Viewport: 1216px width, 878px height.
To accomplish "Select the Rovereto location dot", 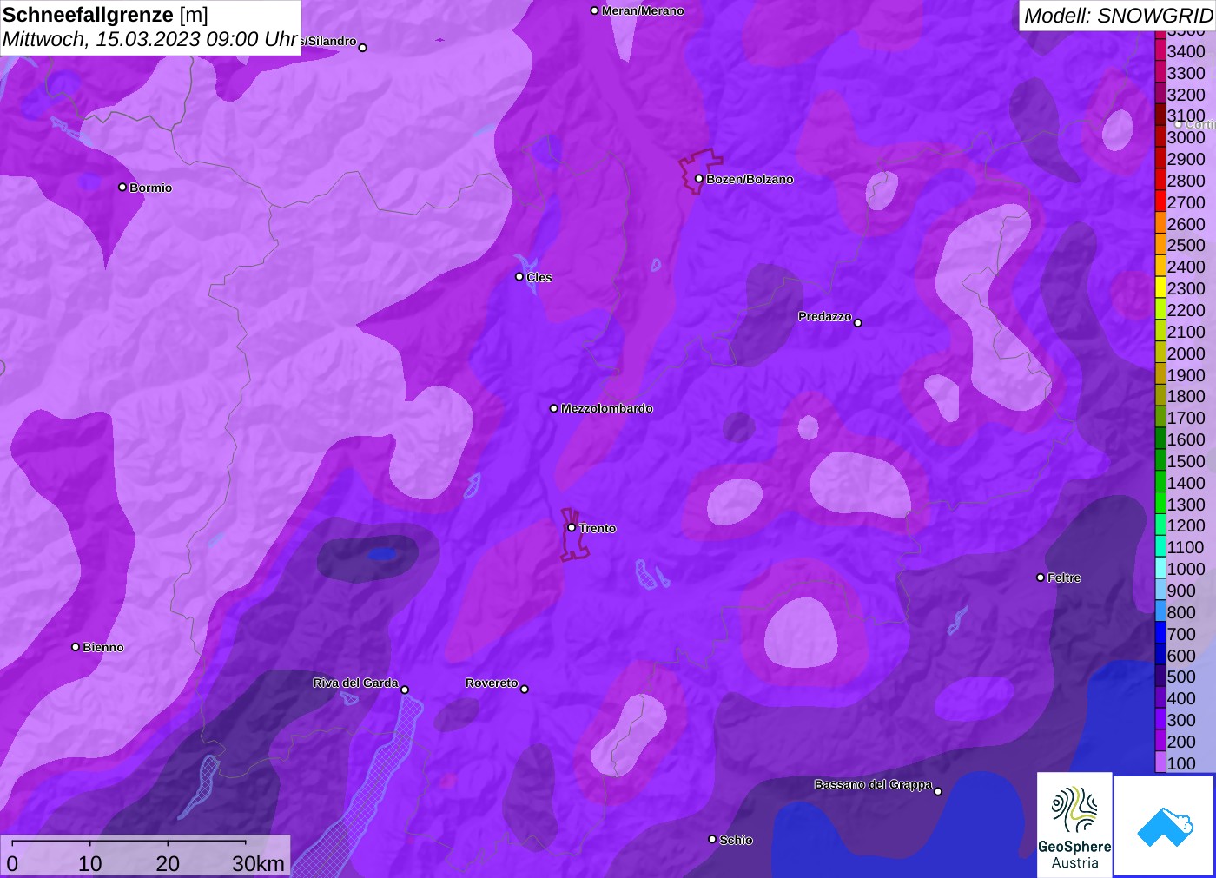I will [524, 689].
